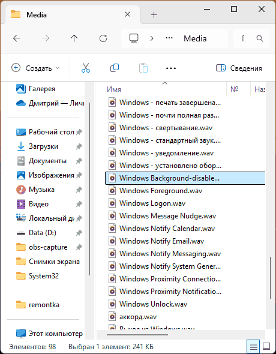Toggle the Сведения details pane
Image resolution: width=276 pixels, height=354 pixels.
tap(239, 68)
